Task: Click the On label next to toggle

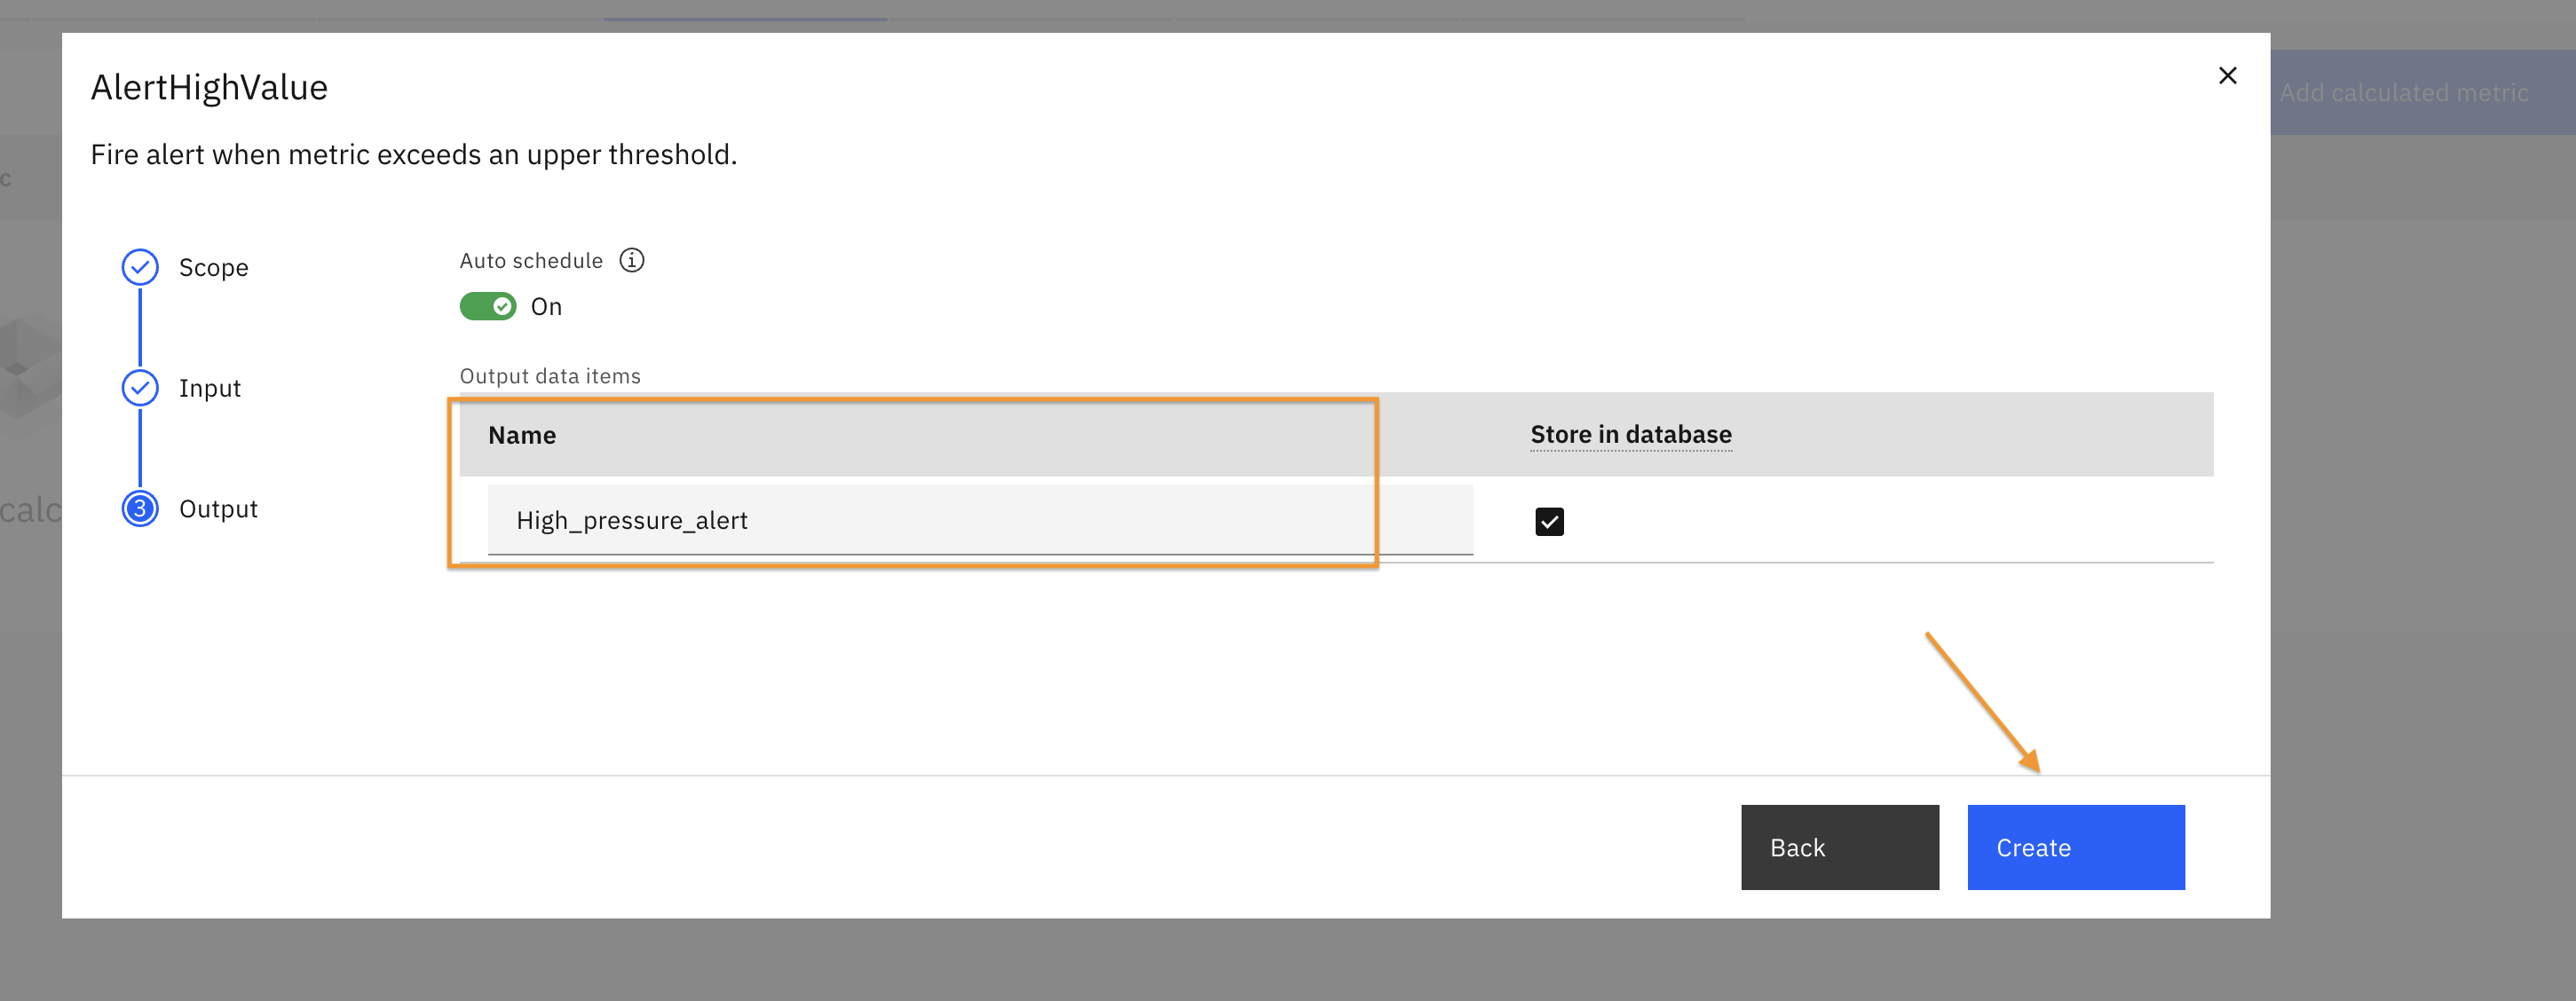Action: 546,307
